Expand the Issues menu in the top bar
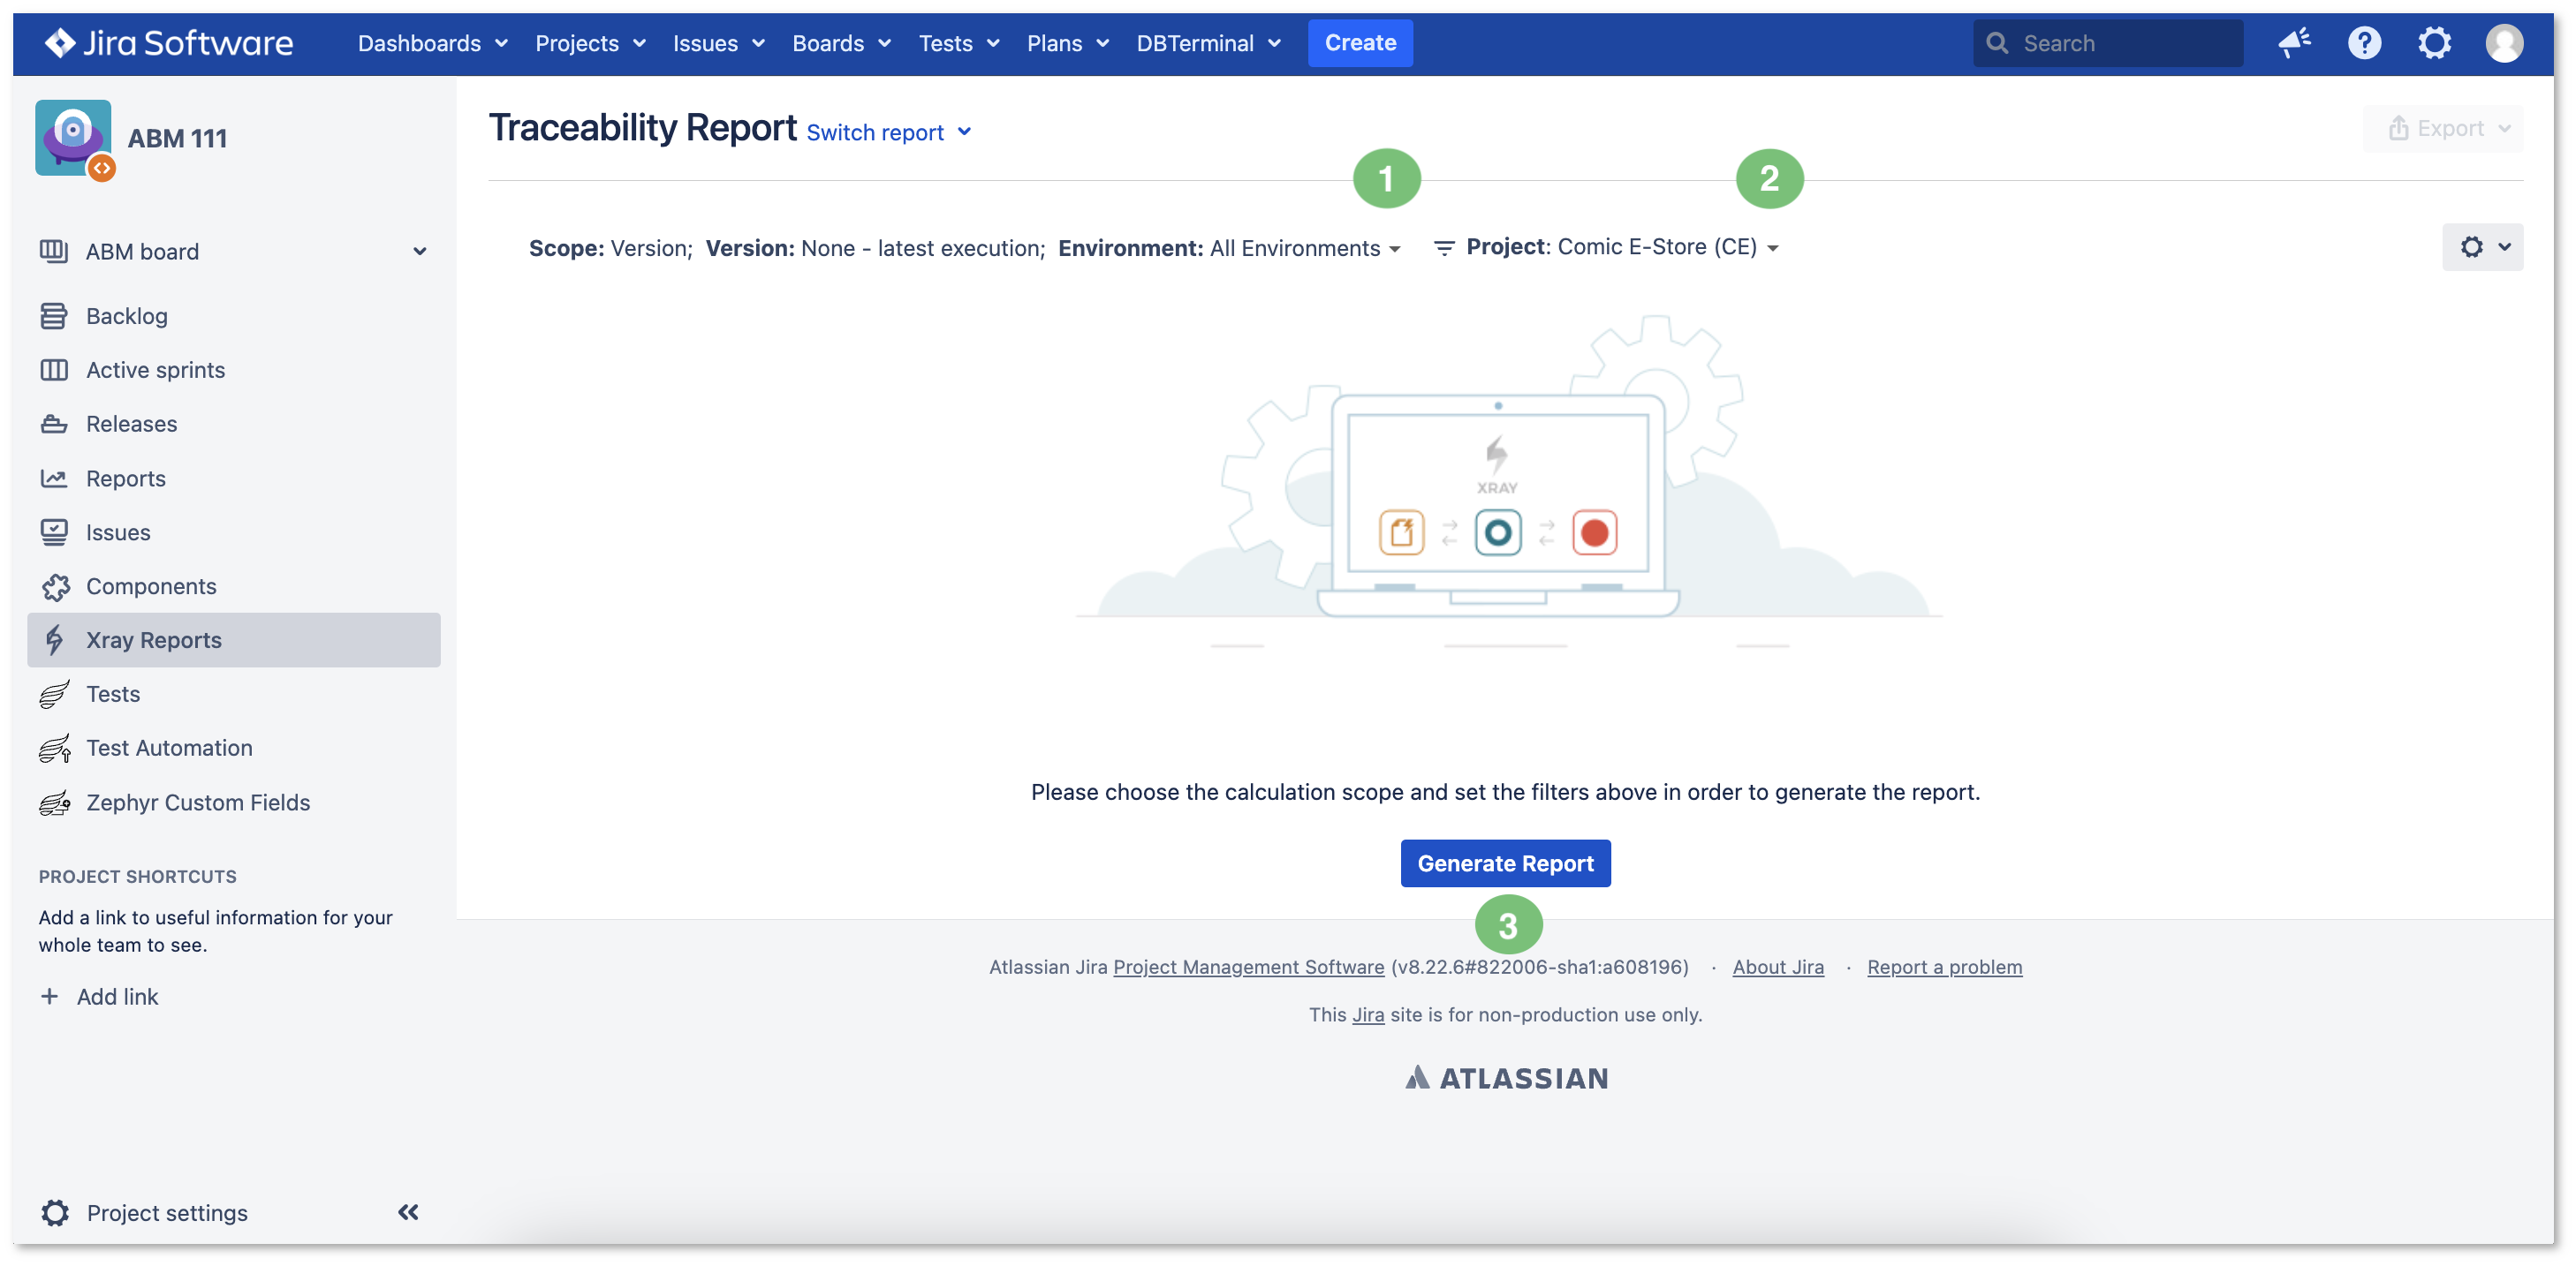2576x1266 pixels. tap(718, 43)
